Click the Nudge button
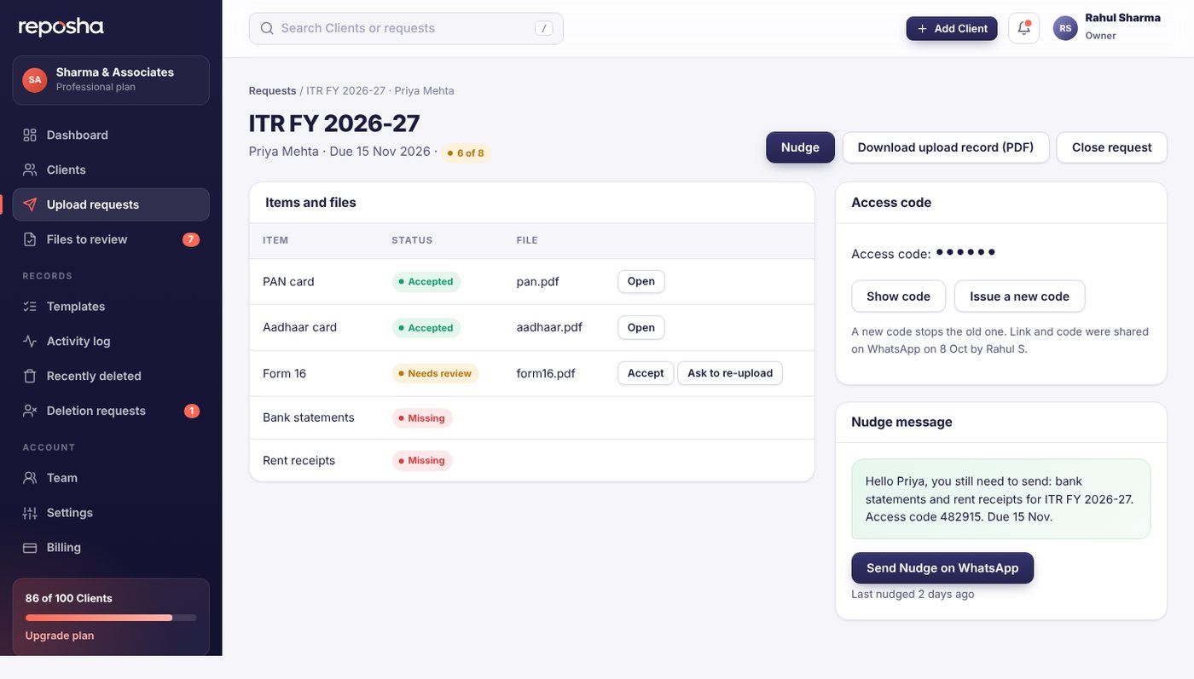Viewport: 1194px width, 679px height. [800, 147]
